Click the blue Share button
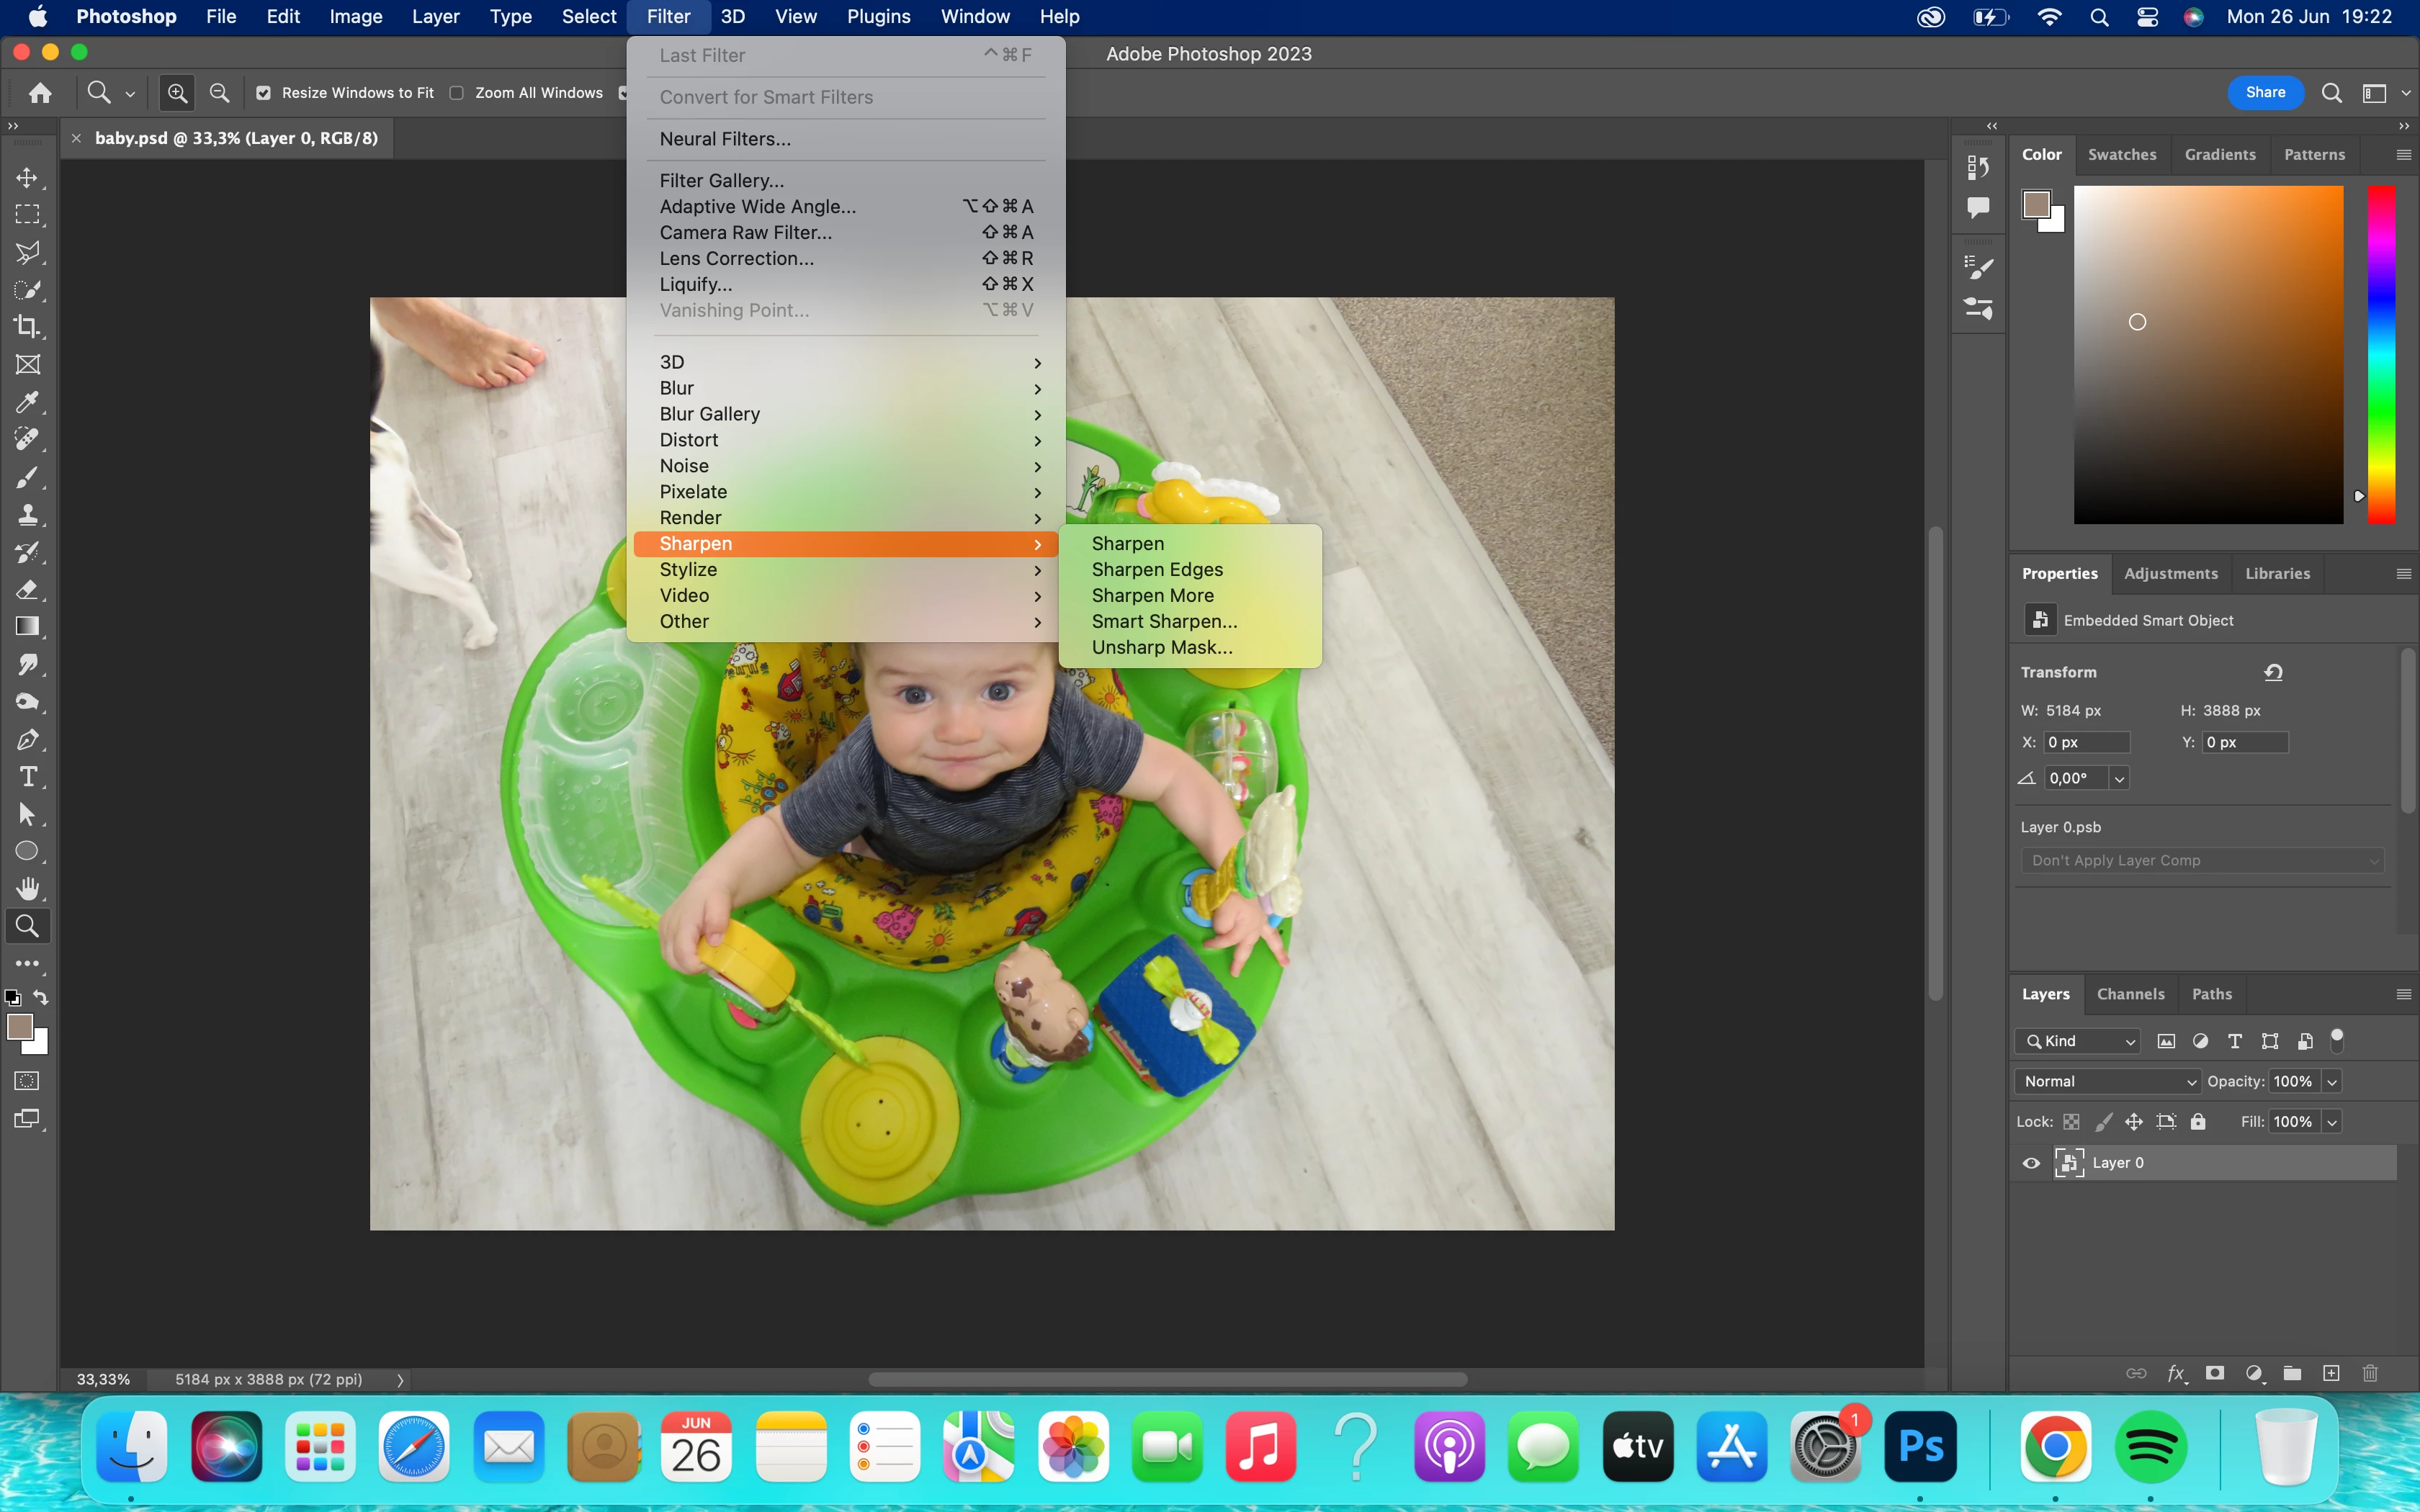Image resolution: width=2420 pixels, height=1512 pixels. point(2265,92)
